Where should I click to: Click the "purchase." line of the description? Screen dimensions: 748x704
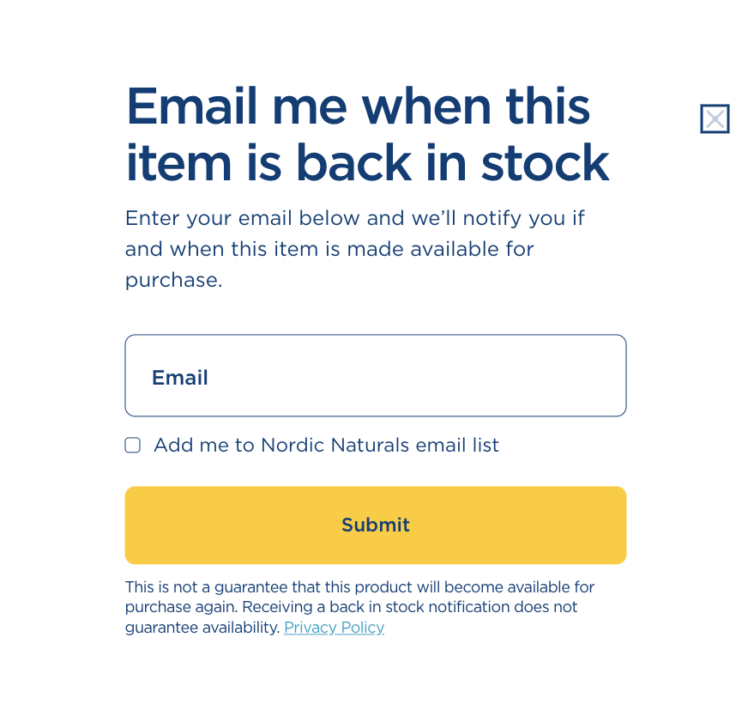(x=174, y=280)
